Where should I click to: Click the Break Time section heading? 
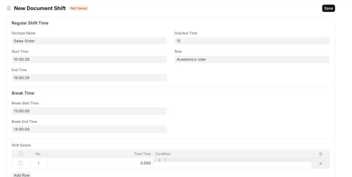pyautogui.click(x=23, y=93)
